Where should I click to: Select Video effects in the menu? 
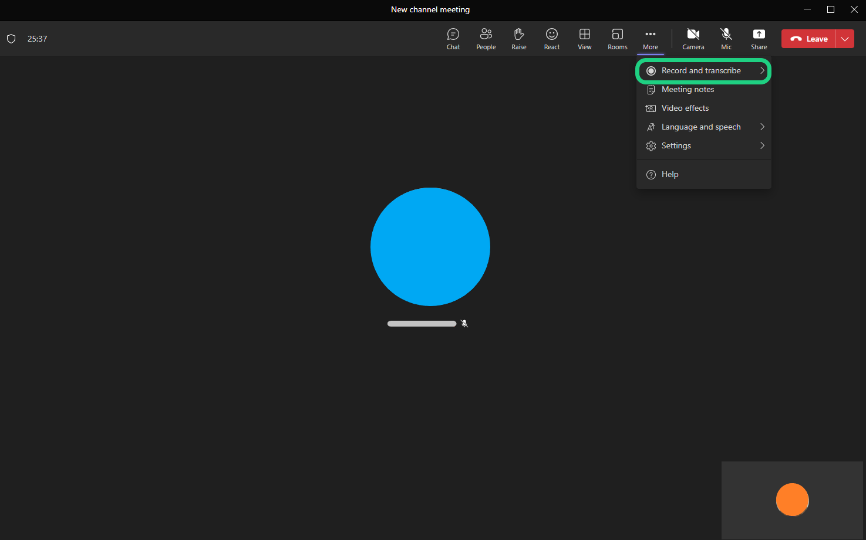pos(685,108)
